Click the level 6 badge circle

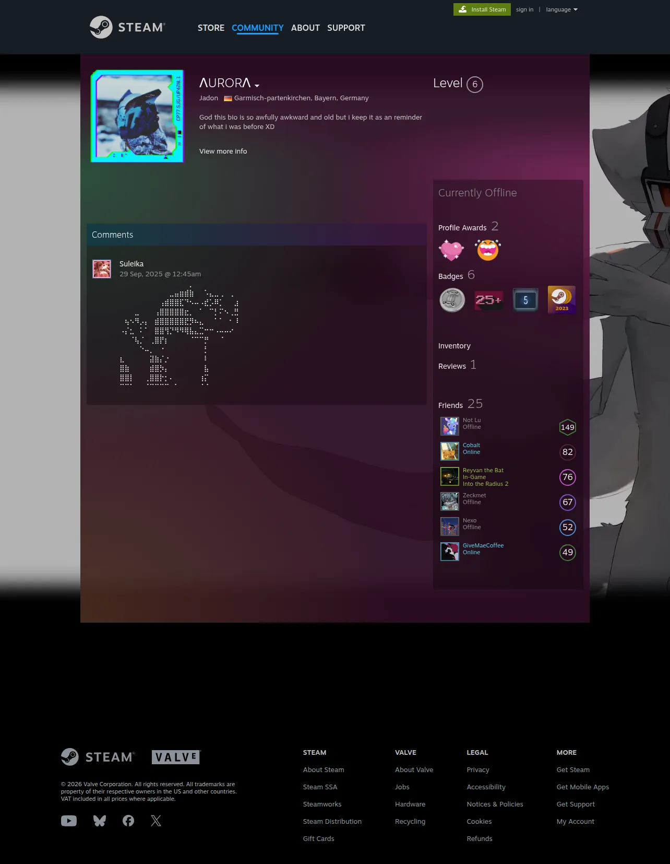click(475, 84)
